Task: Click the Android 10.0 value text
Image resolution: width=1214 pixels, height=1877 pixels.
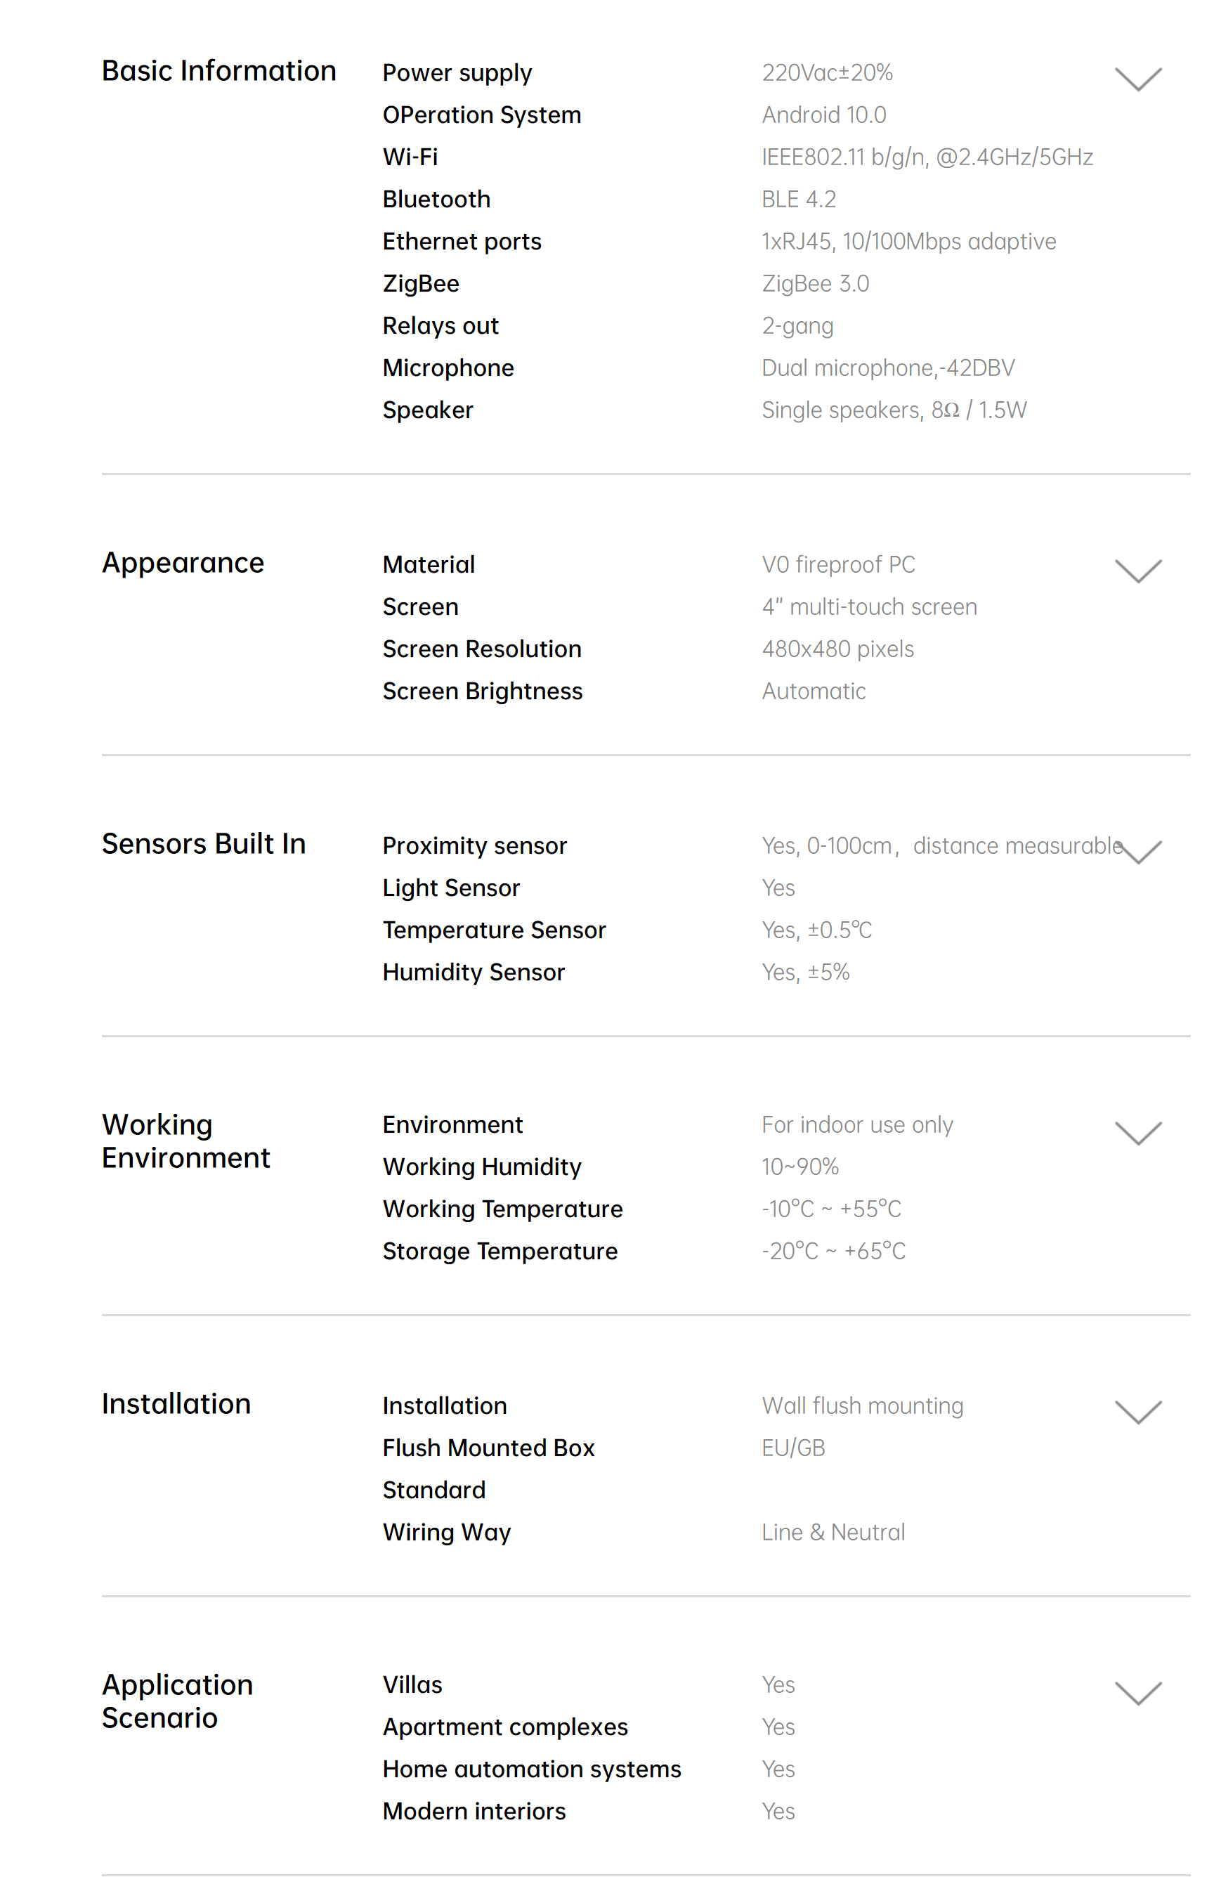Action: pos(824,115)
